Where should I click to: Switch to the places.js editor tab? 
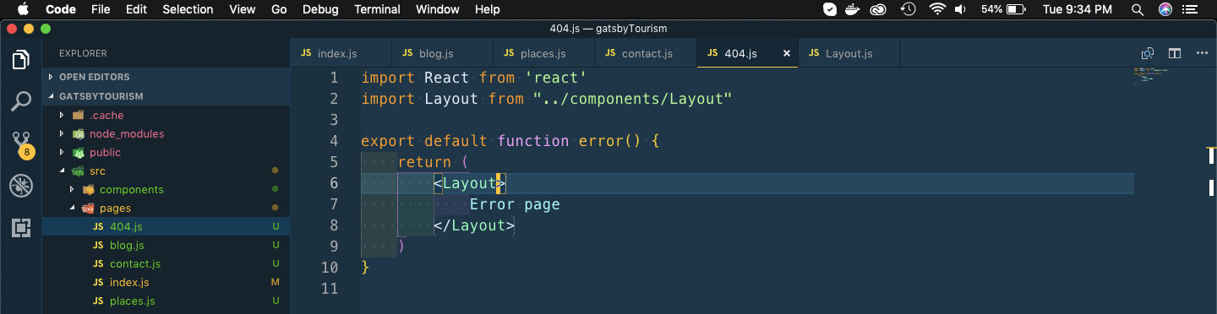click(543, 53)
